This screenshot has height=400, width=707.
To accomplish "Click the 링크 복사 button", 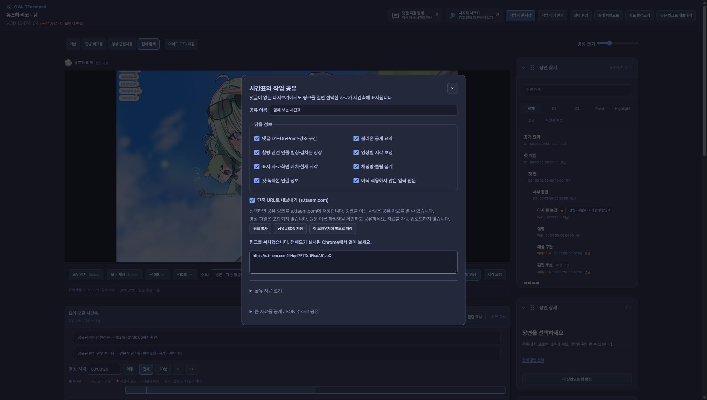I will point(260,229).
